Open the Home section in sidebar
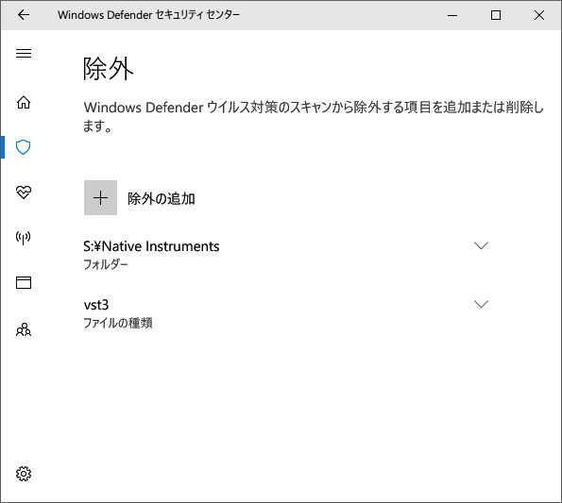 24,102
